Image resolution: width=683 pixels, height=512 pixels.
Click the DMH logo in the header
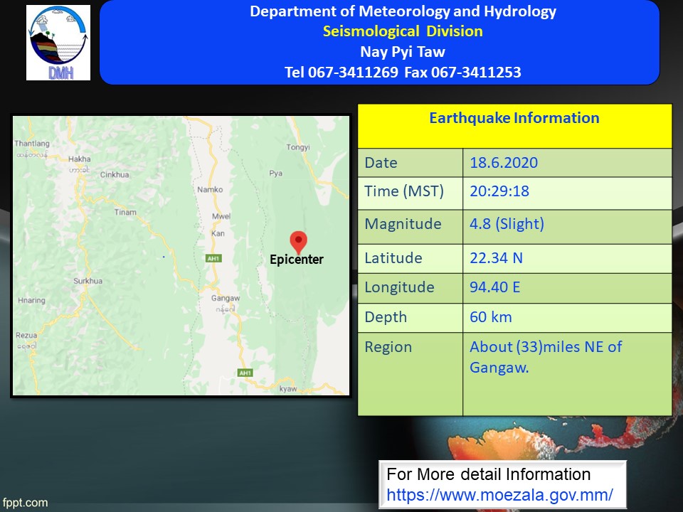pos(58,43)
